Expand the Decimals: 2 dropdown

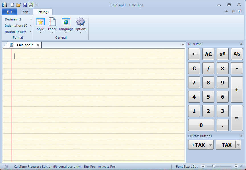tap(30, 19)
